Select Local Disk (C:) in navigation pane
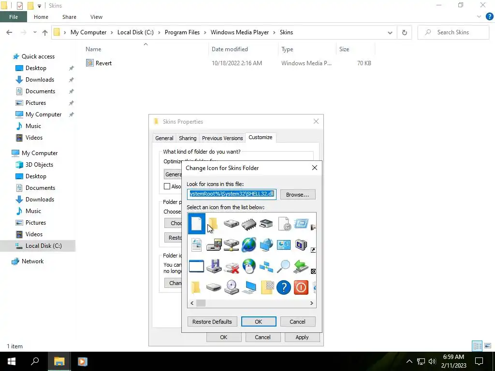Image resolution: width=495 pixels, height=371 pixels. [44, 246]
